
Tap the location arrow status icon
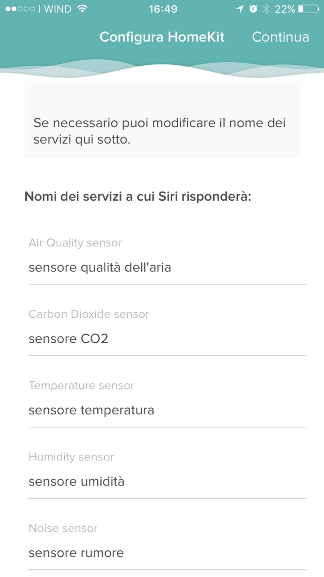point(240,9)
